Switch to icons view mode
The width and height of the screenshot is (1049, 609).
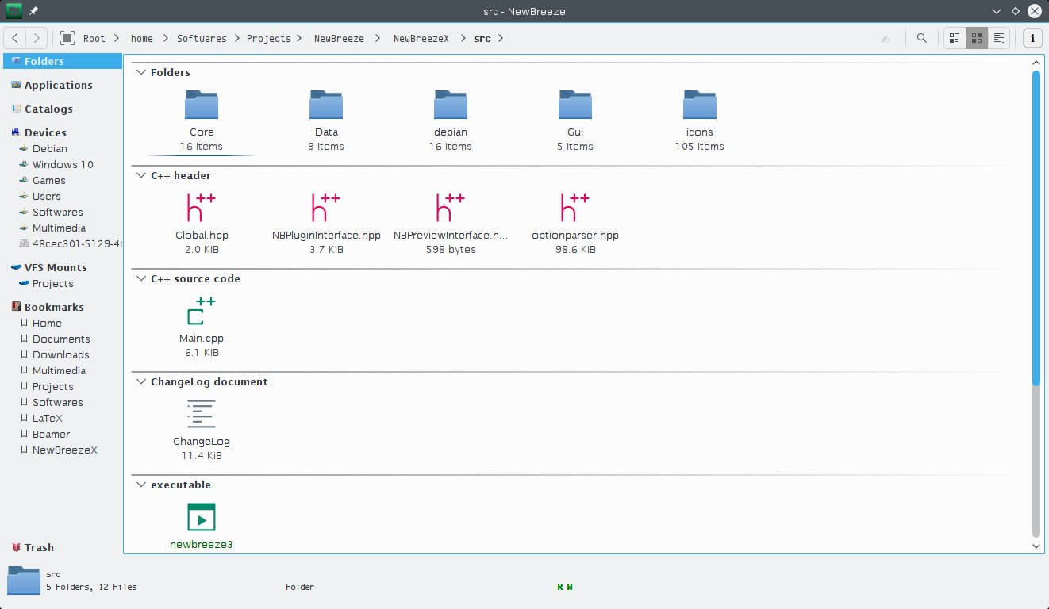(x=977, y=38)
